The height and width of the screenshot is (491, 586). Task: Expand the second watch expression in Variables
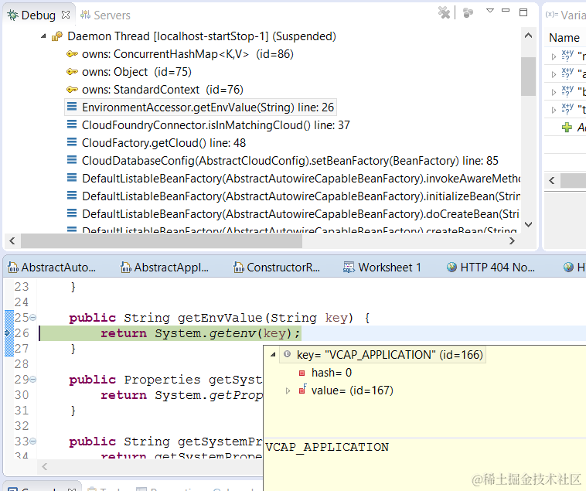(554, 74)
